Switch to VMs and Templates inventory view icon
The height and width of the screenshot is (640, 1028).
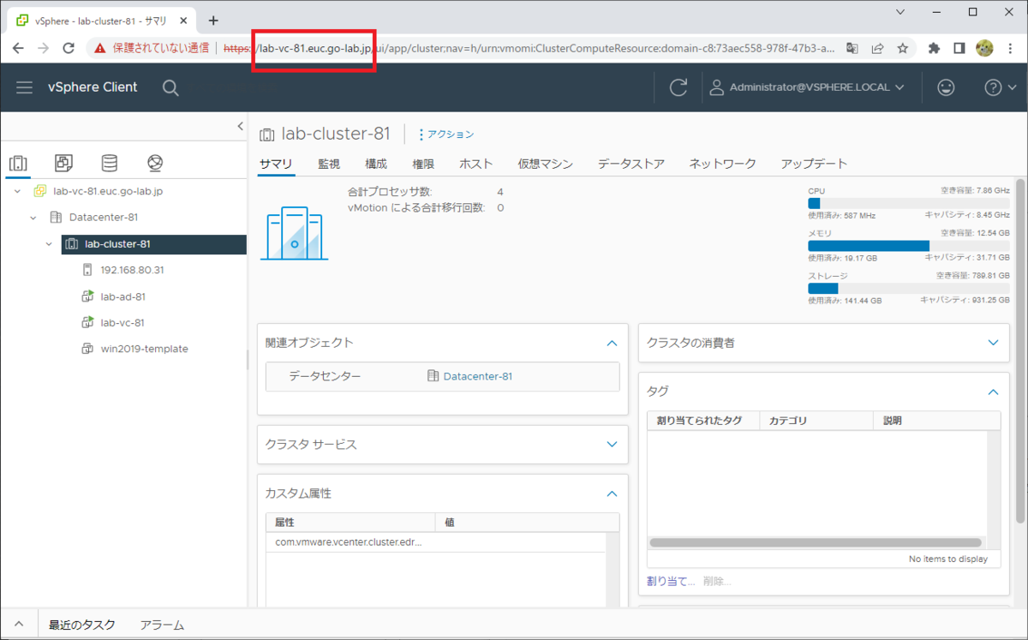click(x=63, y=163)
